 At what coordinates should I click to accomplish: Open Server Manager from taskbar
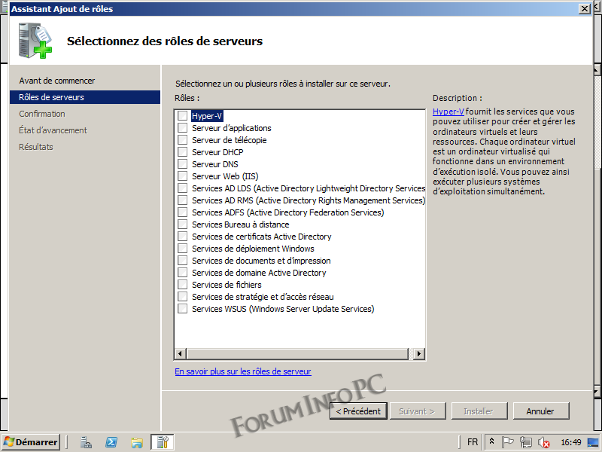coord(87,442)
